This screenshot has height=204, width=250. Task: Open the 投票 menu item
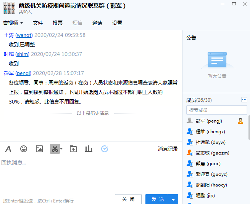point(58,23)
